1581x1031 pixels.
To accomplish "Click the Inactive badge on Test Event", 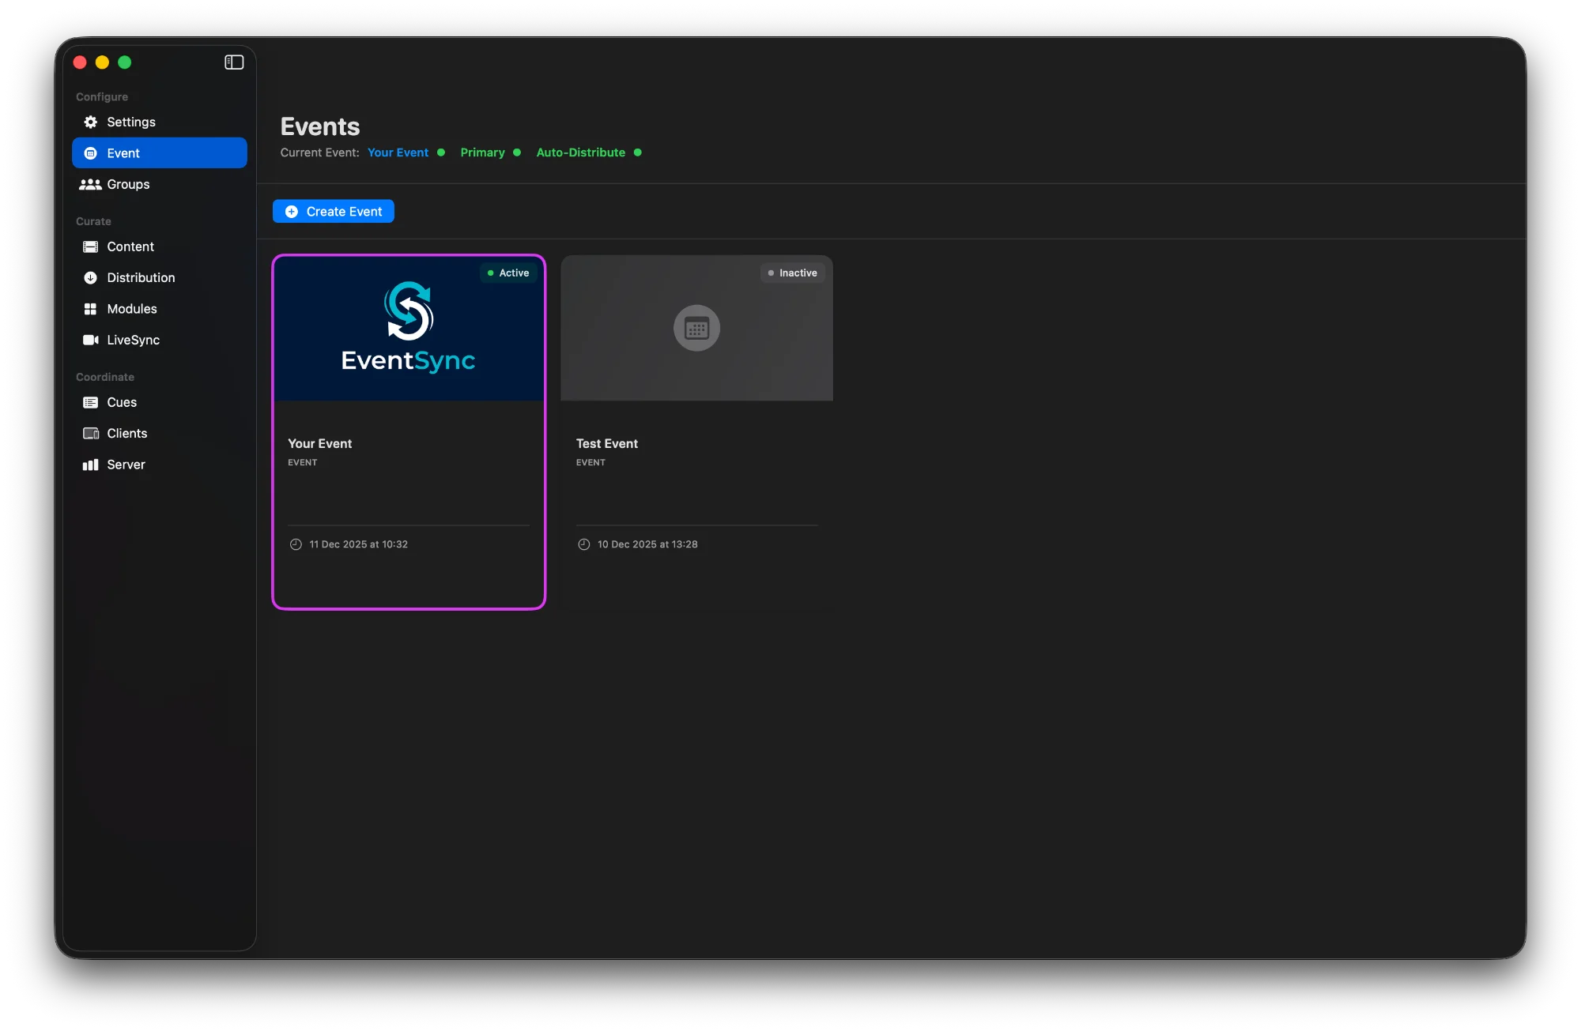I will point(792,273).
